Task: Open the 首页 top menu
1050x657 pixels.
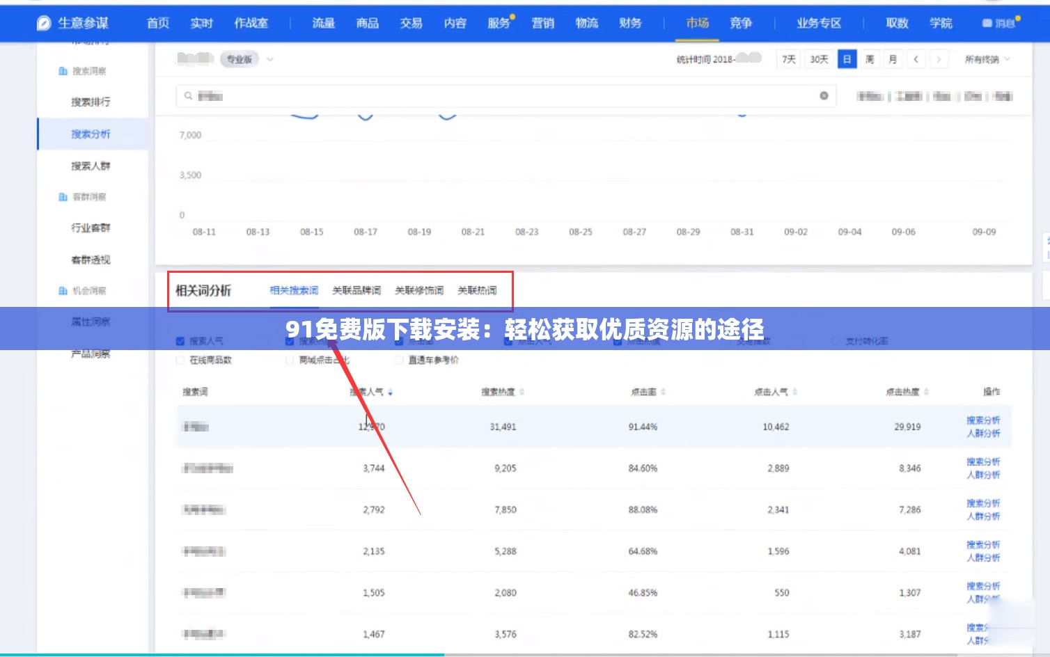Action: (x=158, y=23)
